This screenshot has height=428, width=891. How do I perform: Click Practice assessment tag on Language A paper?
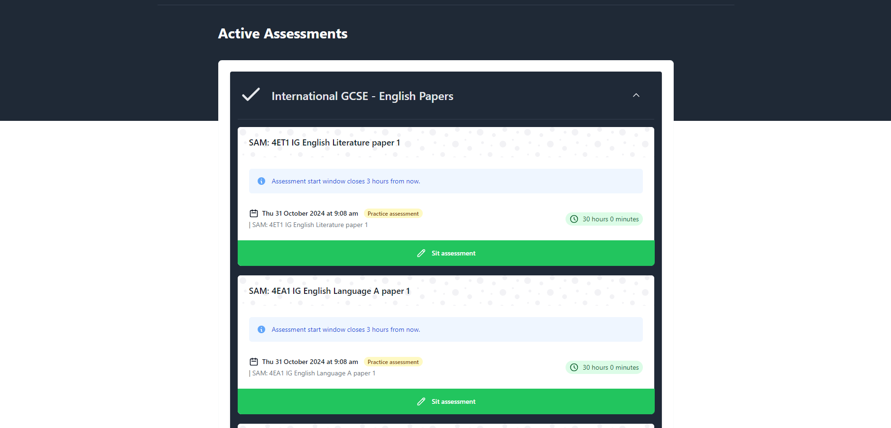point(393,362)
